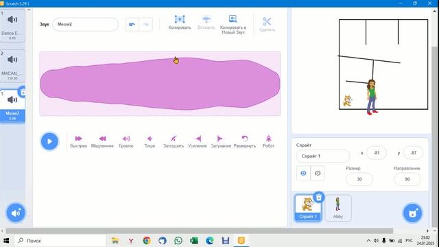The height and width of the screenshot is (247, 439).
Task: Show hidden system tray icons
Action: [368, 241]
